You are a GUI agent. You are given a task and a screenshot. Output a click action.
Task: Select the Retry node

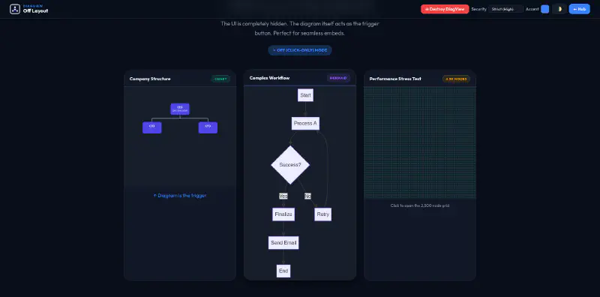pyautogui.click(x=323, y=214)
